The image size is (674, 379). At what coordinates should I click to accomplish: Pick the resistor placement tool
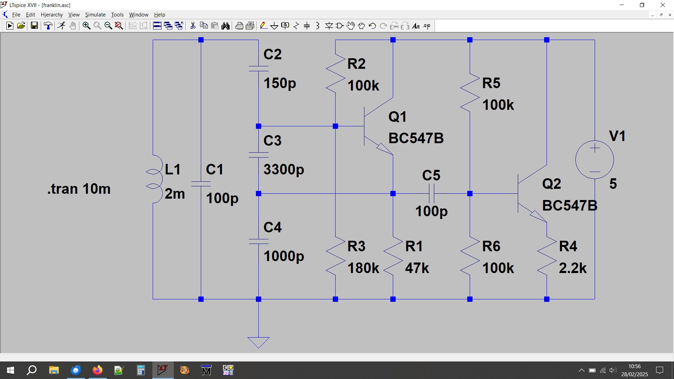[x=296, y=26]
